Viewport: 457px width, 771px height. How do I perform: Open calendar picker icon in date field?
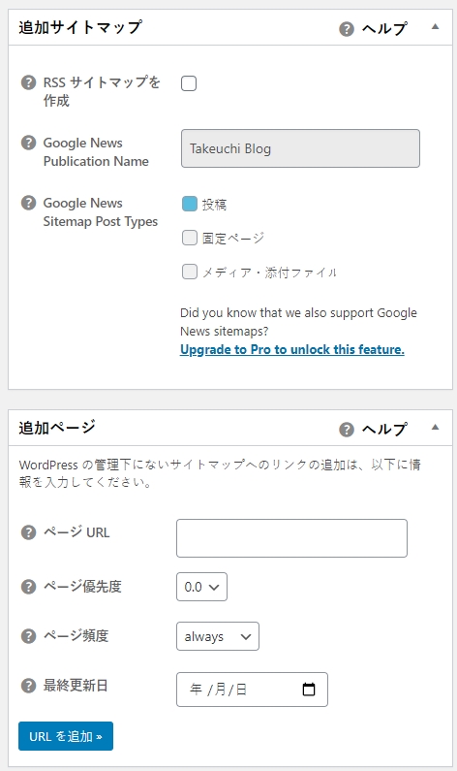tap(309, 690)
